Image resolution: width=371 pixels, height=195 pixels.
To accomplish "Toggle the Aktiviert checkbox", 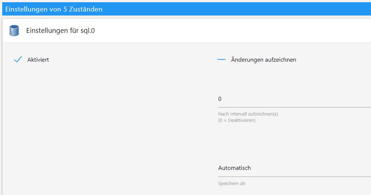I will pyautogui.click(x=18, y=59).
